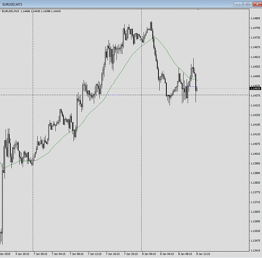
Task: Click price label 1.13955 on axis
Action: (x=255, y=163)
